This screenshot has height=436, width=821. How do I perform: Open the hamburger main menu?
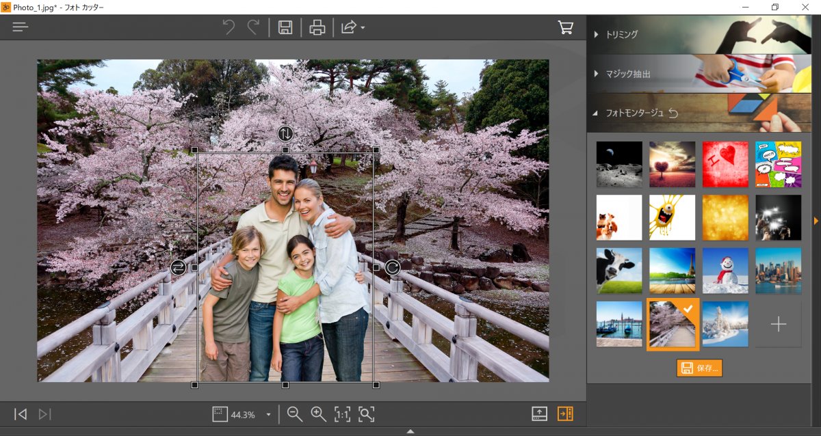click(21, 27)
